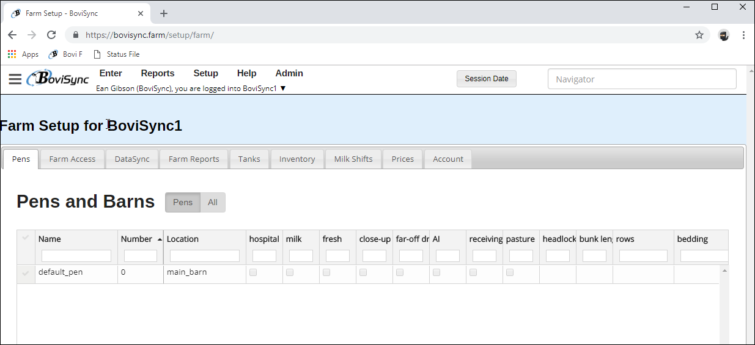Open the Setup menu

pyautogui.click(x=206, y=73)
